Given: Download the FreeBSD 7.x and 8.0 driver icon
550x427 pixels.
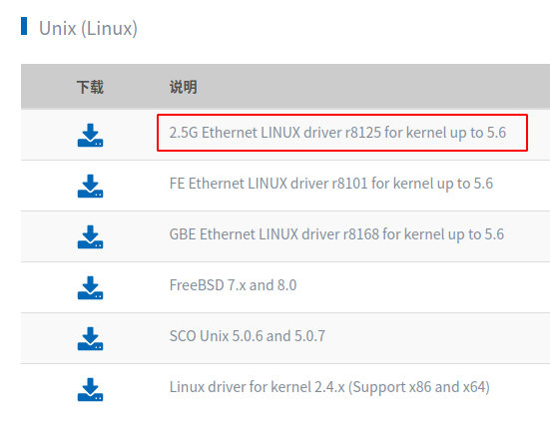Looking at the screenshot, I should (90, 287).
